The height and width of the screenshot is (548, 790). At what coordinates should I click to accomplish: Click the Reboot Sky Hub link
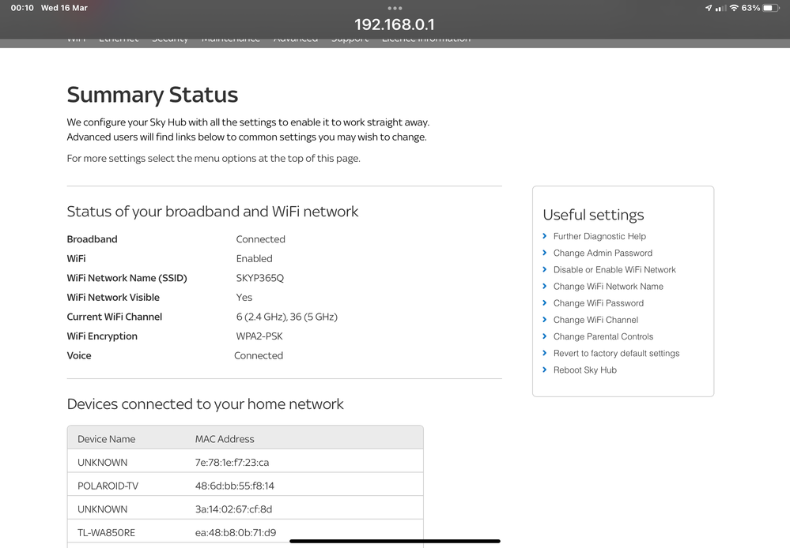(x=584, y=370)
